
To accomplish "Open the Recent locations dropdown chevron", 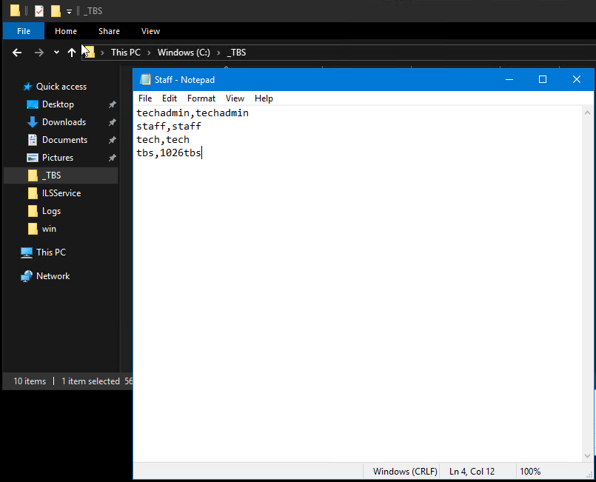I will point(56,53).
